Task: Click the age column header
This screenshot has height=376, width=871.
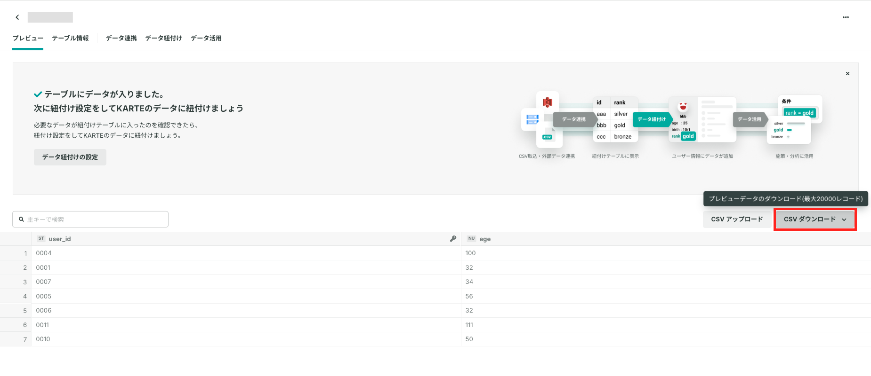Action: pyautogui.click(x=666, y=239)
